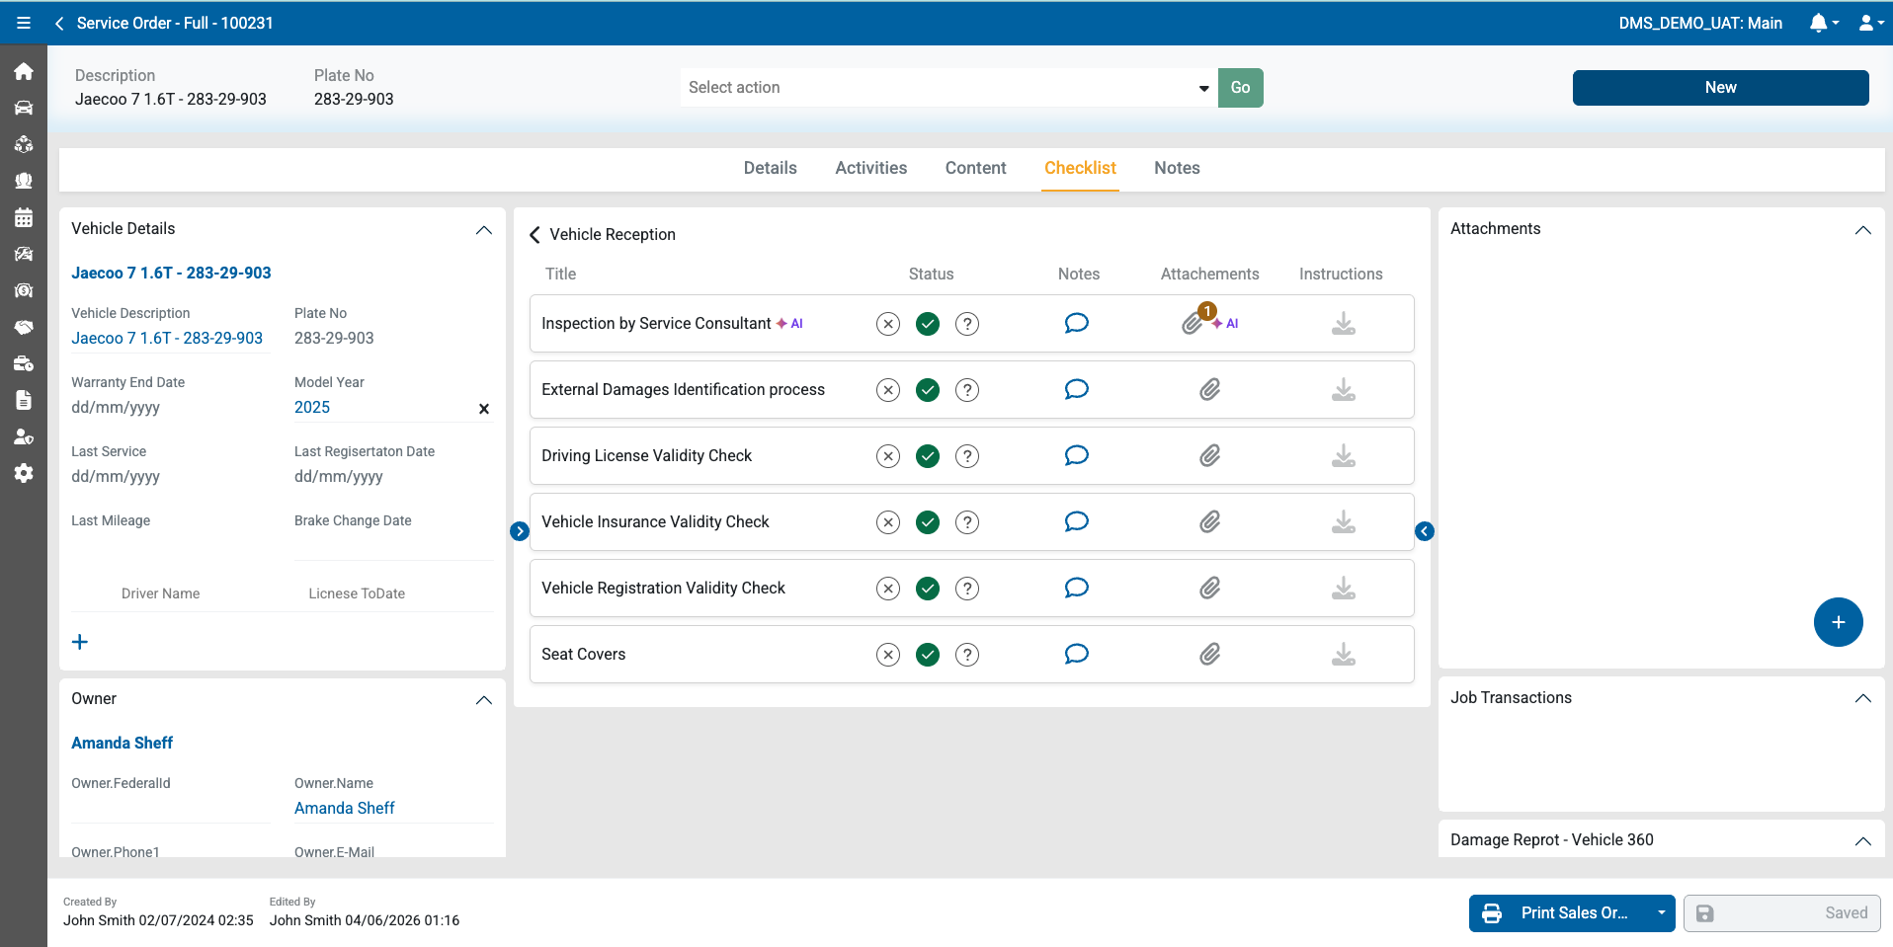Open notes for Seat Covers item
Viewport: 1893px width, 947px height.
tap(1076, 654)
